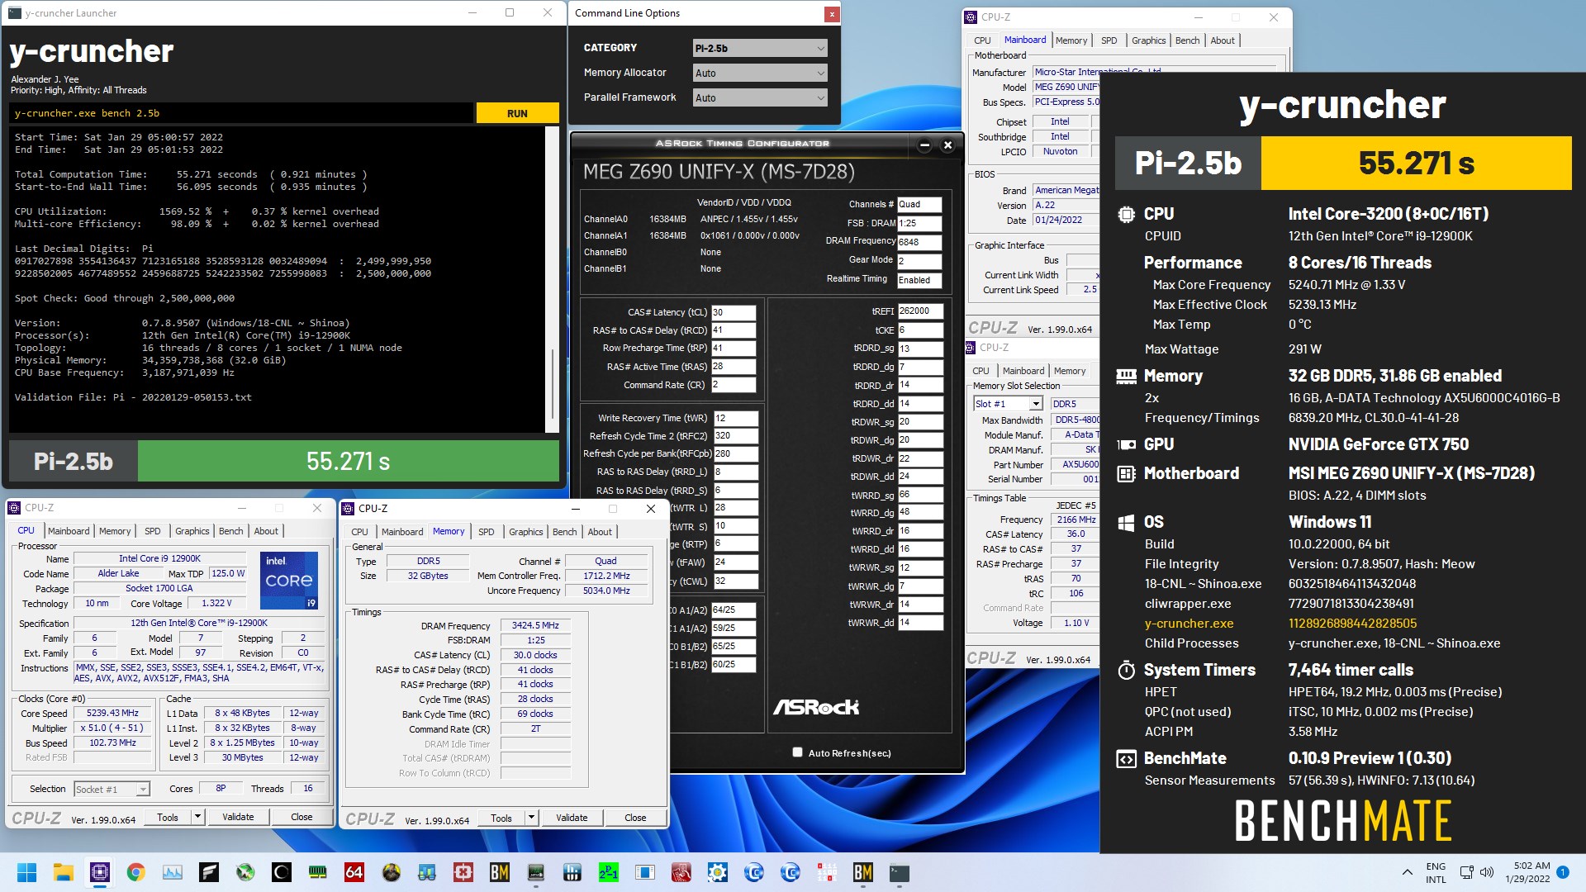The image size is (1586, 892).
Task: Expand the Memory Allocator dropdown
Action: coord(759,74)
